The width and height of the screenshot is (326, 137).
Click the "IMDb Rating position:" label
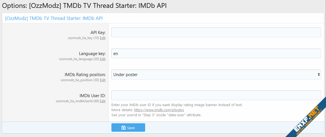pyautogui.click(x=85, y=75)
